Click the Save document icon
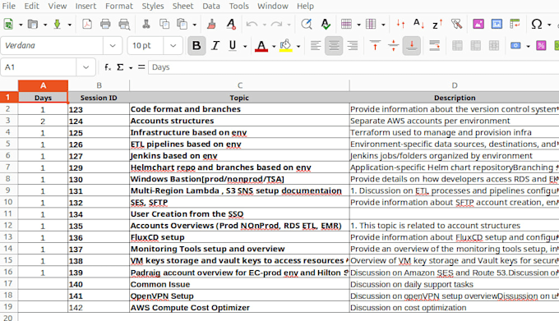The height and width of the screenshot is (321, 559). pyautogui.click(x=57, y=24)
